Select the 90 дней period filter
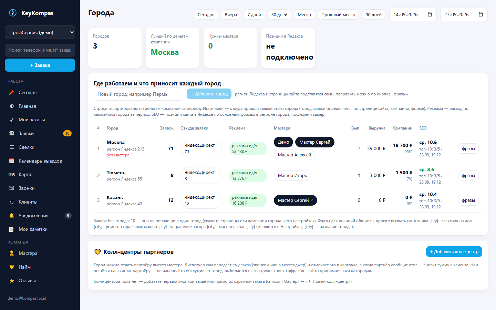 pyautogui.click(x=373, y=14)
